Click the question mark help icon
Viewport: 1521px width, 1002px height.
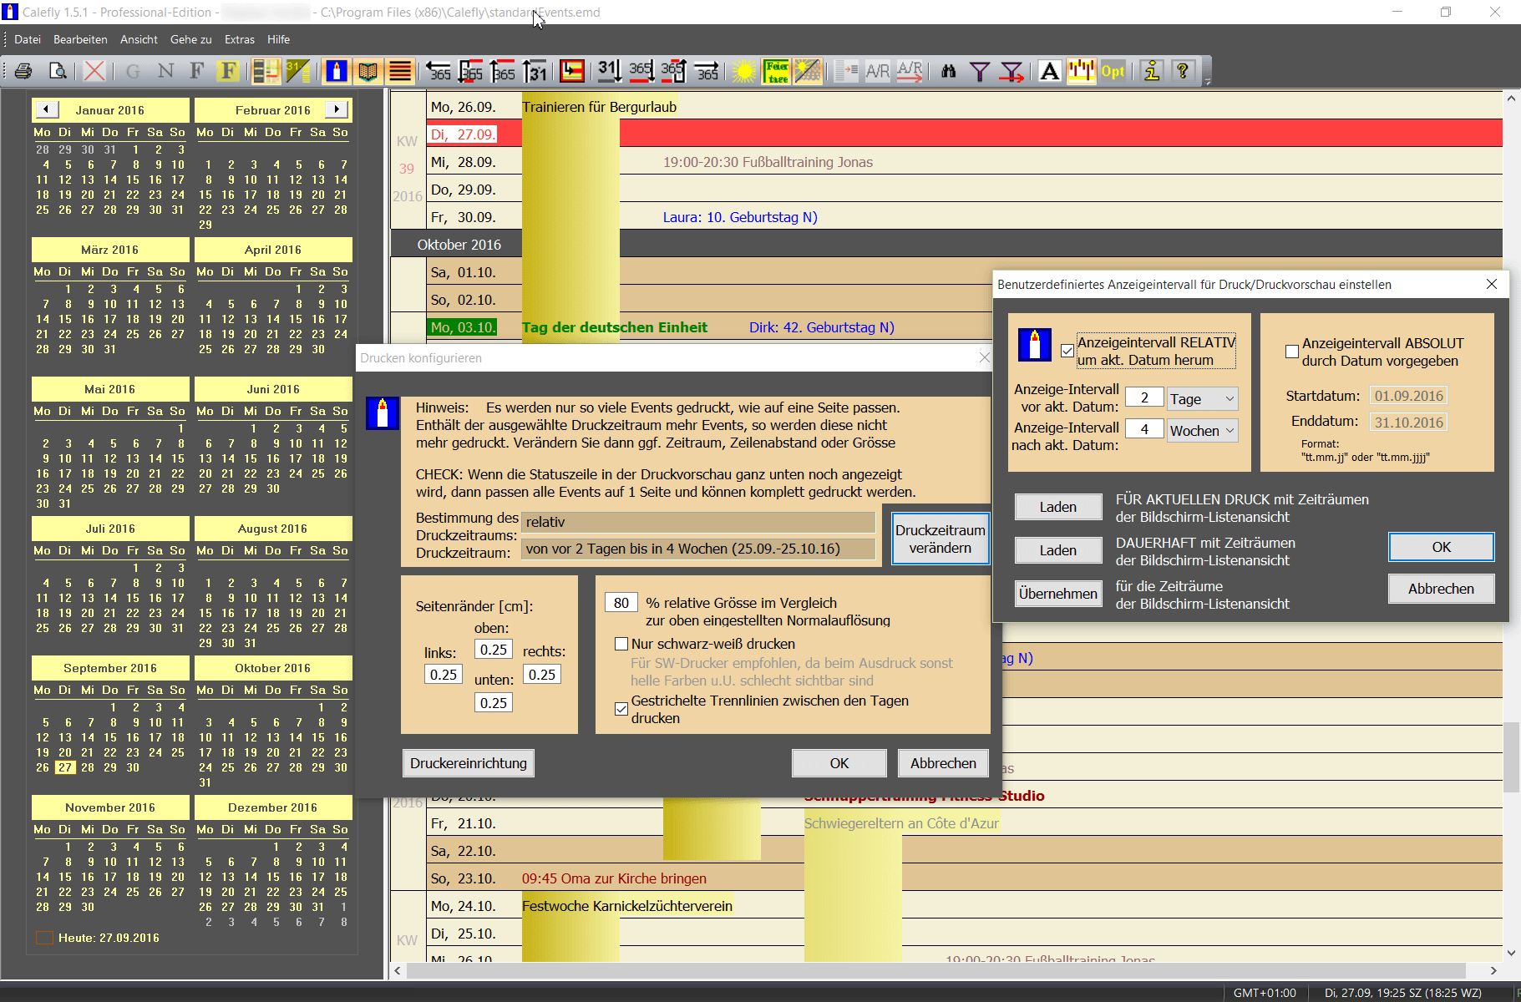(1183, 71)
